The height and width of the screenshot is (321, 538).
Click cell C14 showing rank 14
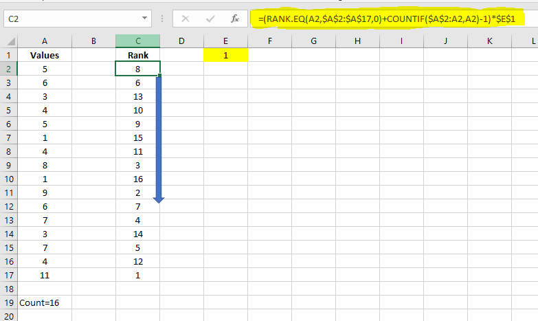(x=138, y=234)
